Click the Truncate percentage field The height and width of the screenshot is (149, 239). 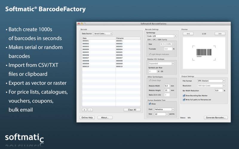point(168,49)
